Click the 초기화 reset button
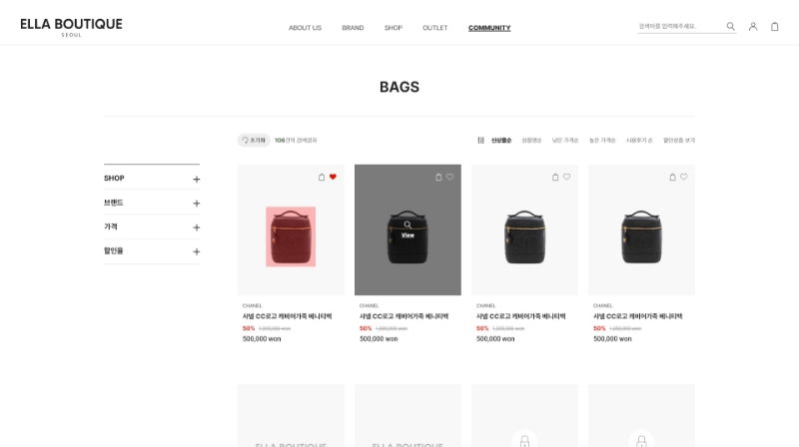The width and height of the screenshot is (799, 447). 254,140
